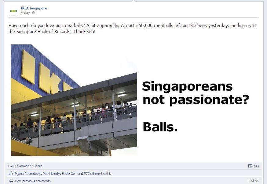The width and height of the screenshot is (267, 184).
Task: Click the IKEA logo profile picture
Action: click(x=13, y=11)
